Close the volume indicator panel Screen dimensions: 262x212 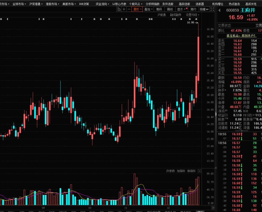[200, 171]
